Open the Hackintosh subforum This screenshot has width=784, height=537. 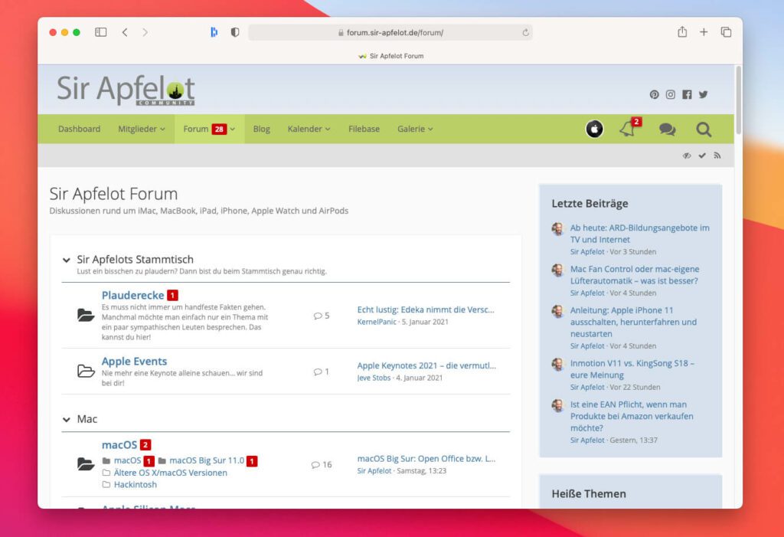[135, 484]
